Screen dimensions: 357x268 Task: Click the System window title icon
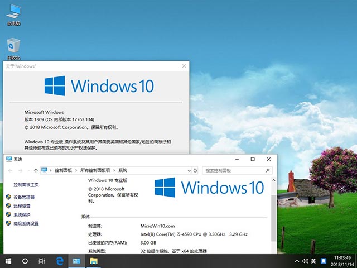click(x=9, y=159)
